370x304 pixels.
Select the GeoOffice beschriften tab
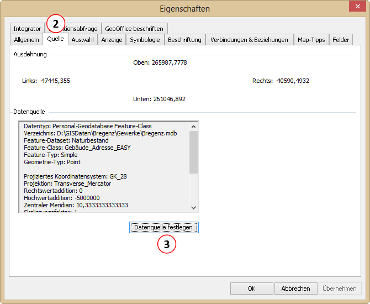(134, 29)
